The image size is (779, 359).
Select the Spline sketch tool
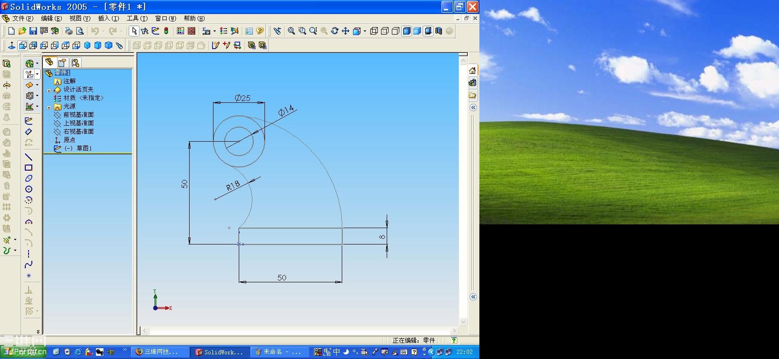tap(29, 264)
